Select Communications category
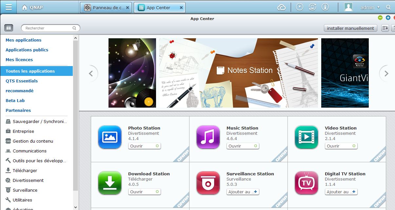 (26, 151)
